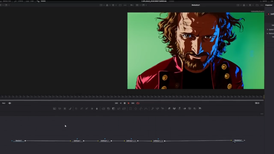Go to first frame
Viewport: 274px width, 154px height.
pos(116,103)
